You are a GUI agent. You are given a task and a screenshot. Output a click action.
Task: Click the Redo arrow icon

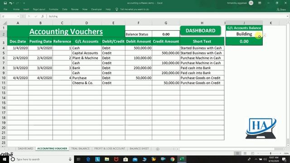pyautogui.click(x=18, y=3)
